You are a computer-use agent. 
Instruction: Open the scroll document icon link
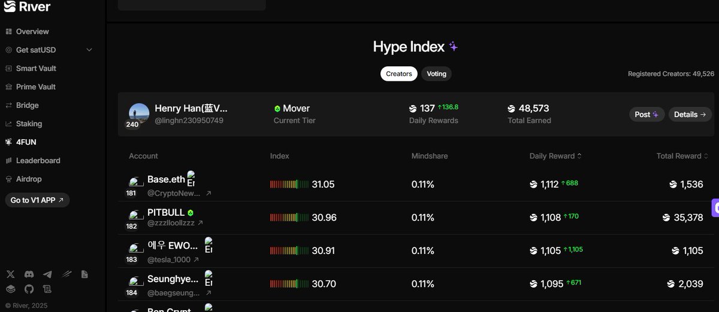click(47, 289)
